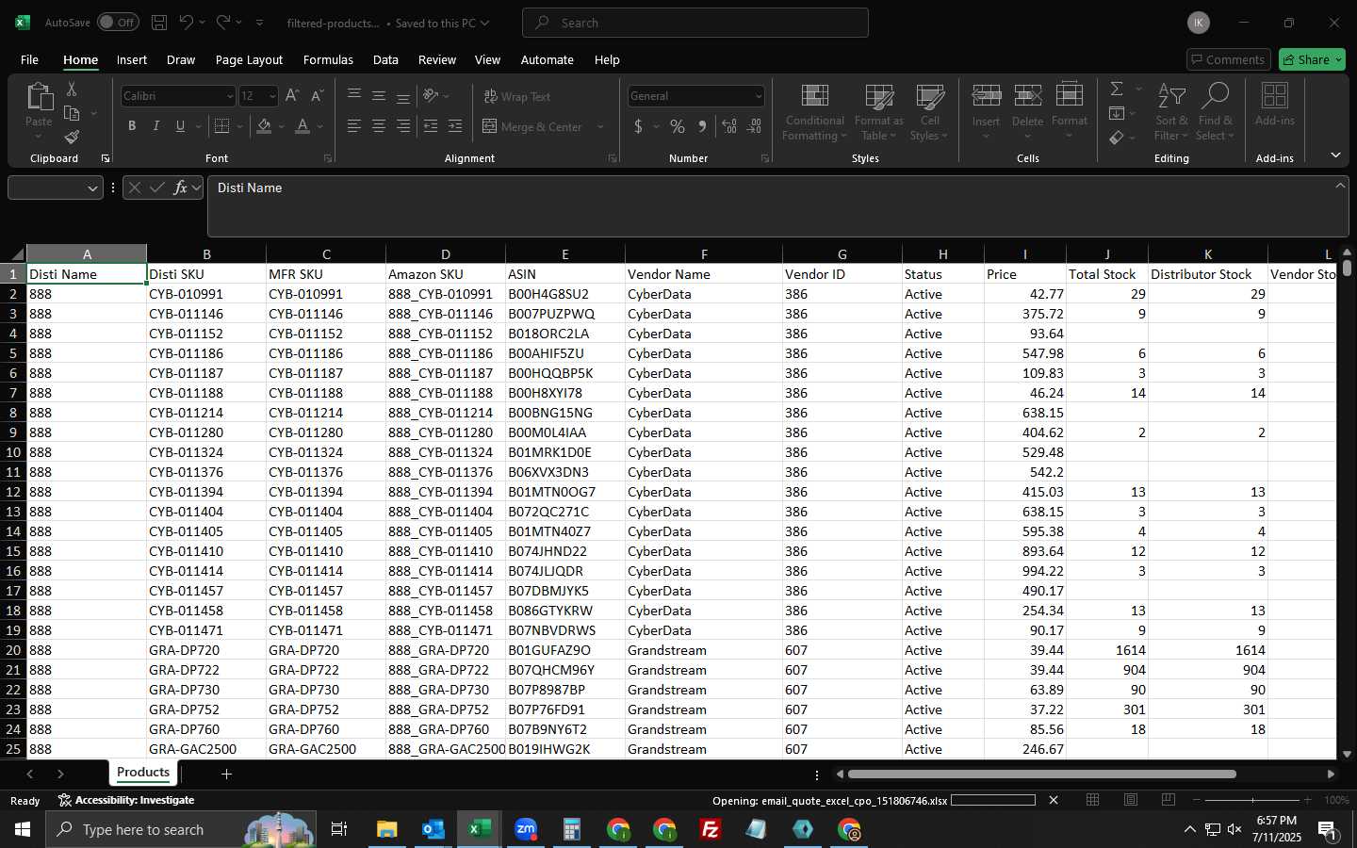This screenshot has height=848, width=1357.
Task: Open Outlook from the taskbar
Action: 433,829
